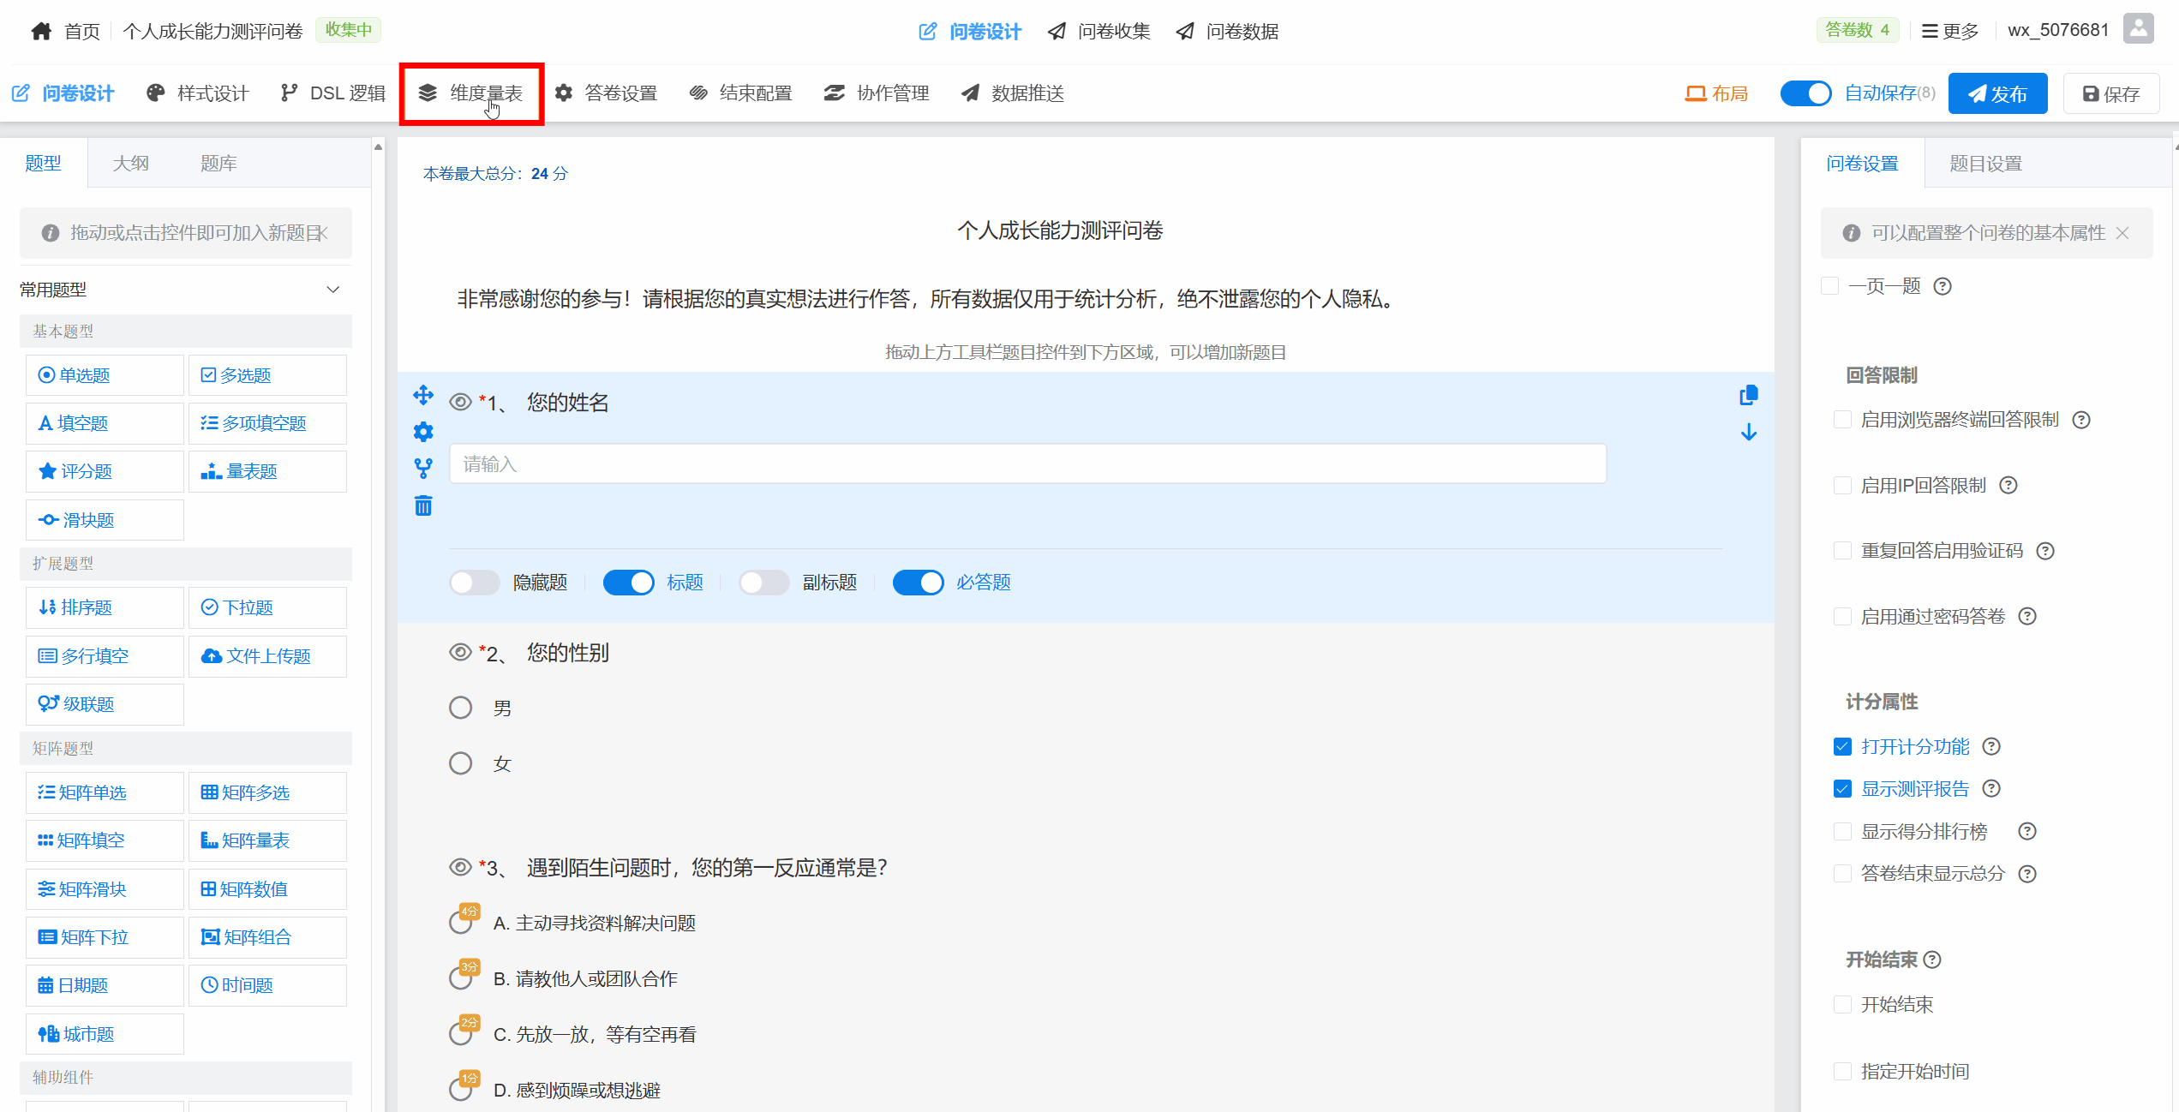This screenshot has height=1112, width=2179.
Task: Open the 更多 menu
Action: [1950, 32]
